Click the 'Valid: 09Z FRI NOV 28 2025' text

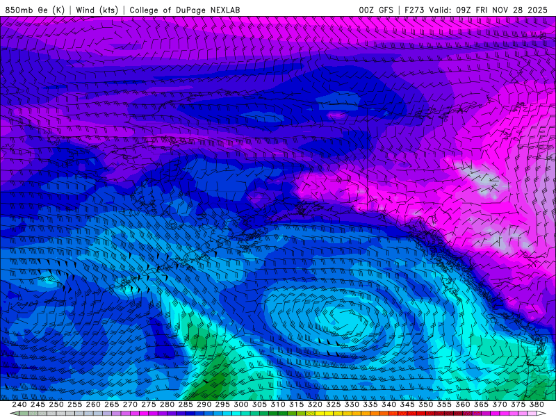(x=489, y=10)
